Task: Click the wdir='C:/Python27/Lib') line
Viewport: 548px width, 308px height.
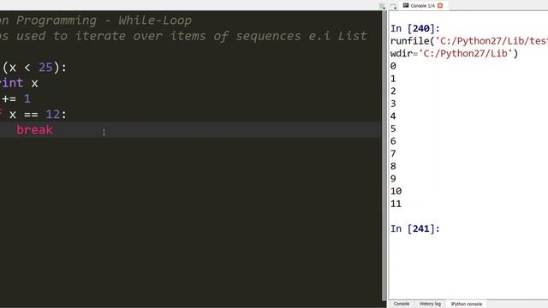Action: [454, 53]
